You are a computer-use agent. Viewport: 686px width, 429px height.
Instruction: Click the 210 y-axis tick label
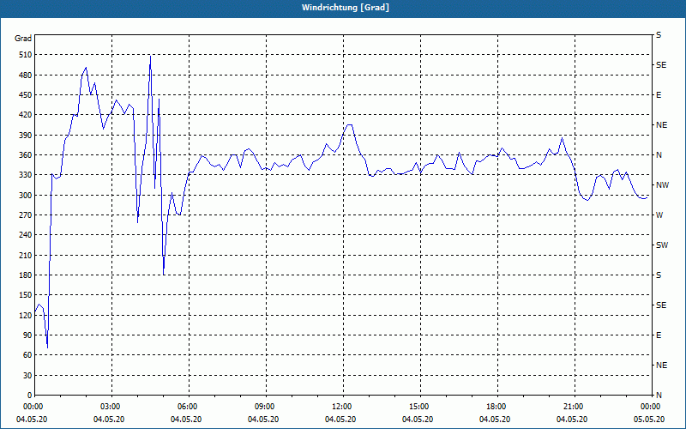25,255
